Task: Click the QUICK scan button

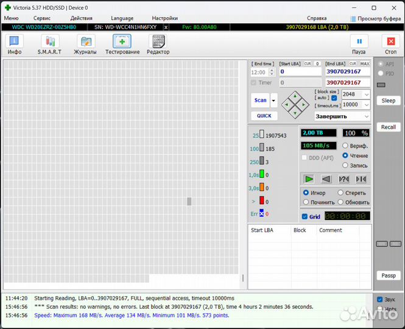Action: click(x=264, y=116)
